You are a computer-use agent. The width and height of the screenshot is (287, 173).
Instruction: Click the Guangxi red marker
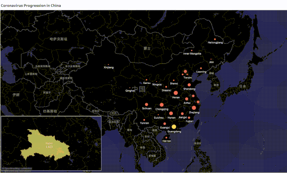pyautogui.click(x=164, y=124)
